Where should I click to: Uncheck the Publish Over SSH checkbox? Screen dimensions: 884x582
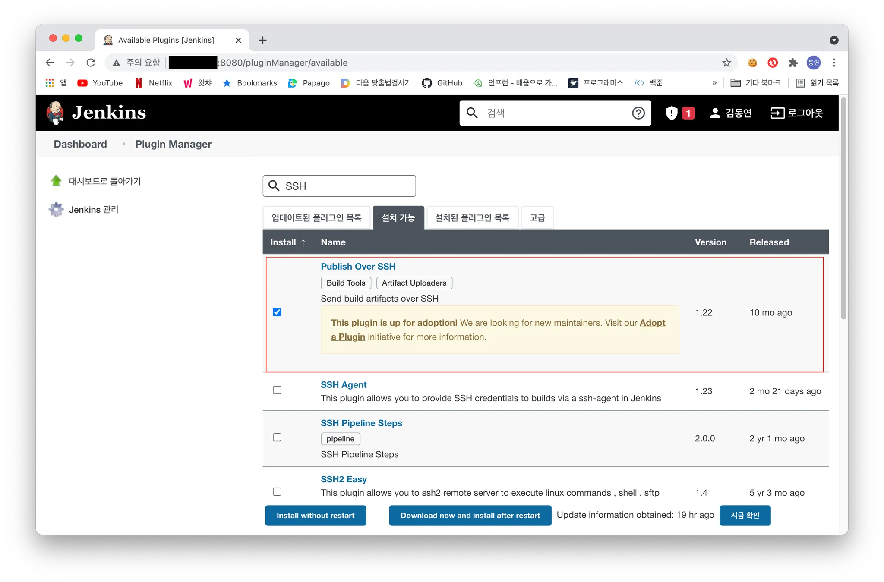click(277, 312)
